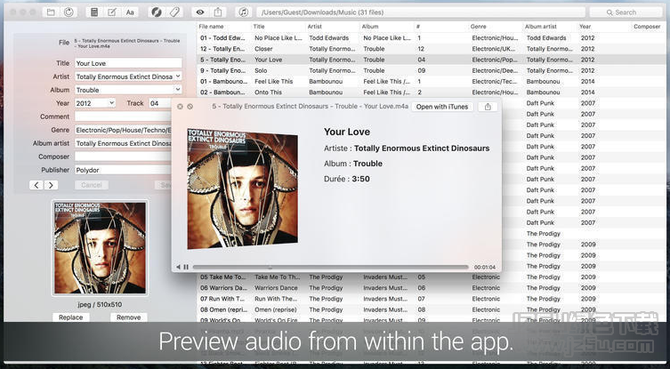Select the row titled Closer
The width and height of the screenshot is (670, 369).
pos(430,49)
